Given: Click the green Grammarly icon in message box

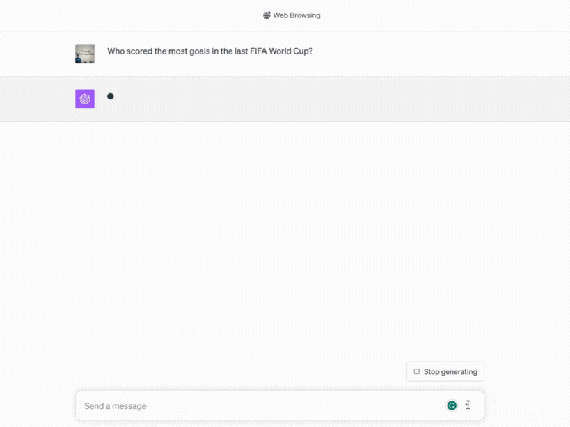Looking at the screenshot, I should (x=452, y=405).
